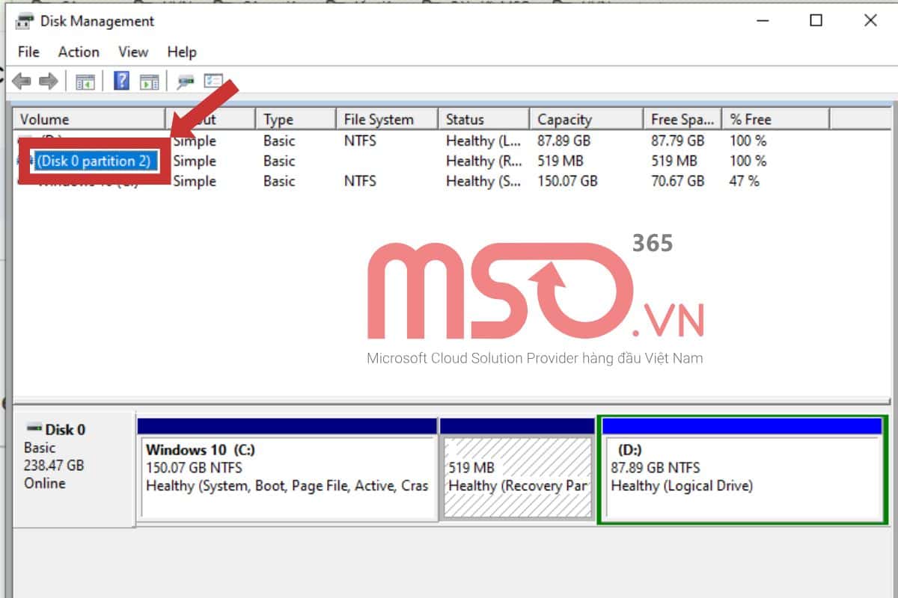Sort by the % Free column header
The height and width of the screenshot is (598, 898).
(x=776, y=119)
